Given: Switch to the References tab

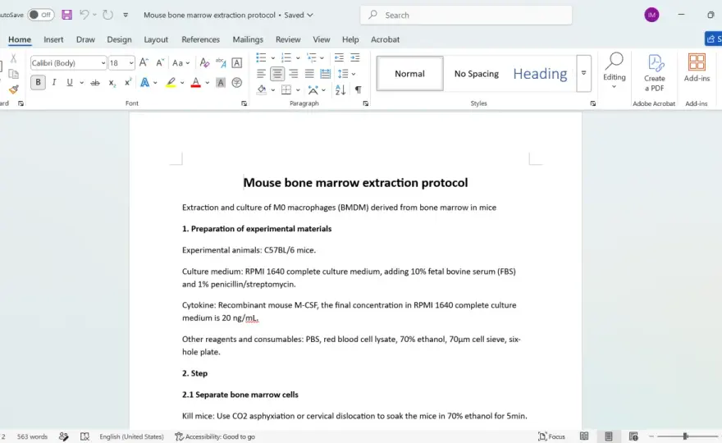Looking at the screenshot, I should [x=200, y=39].
